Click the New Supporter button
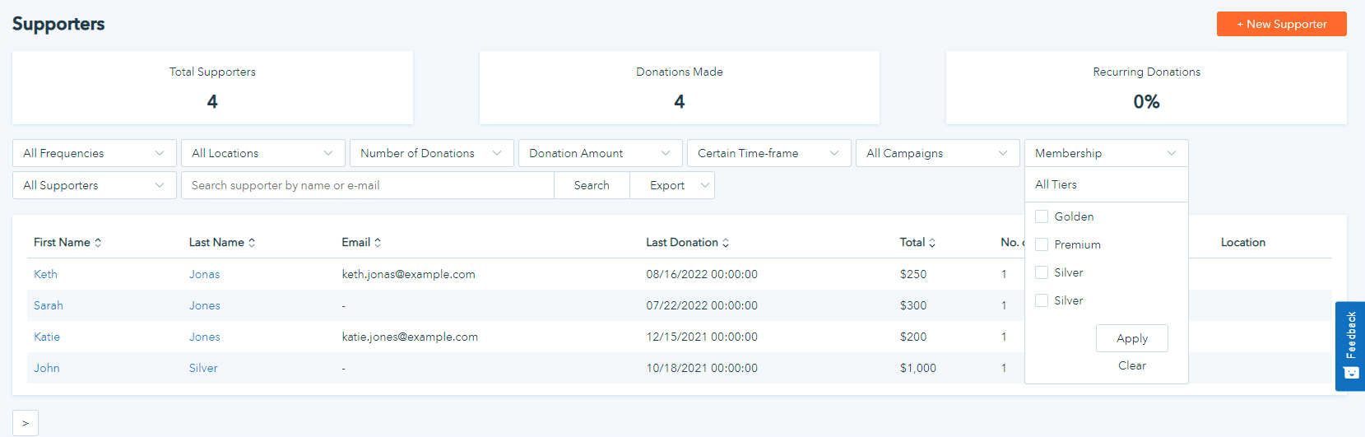The height and width of the screenshot is (437, 1365). pos(1281,24)
